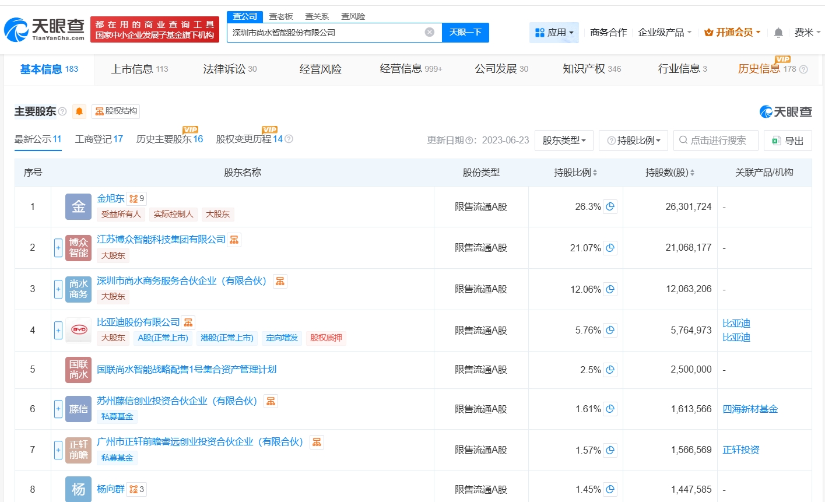View the pie chart for the 1.45% stake
Image resolution: width=825 pixels, height=502 pixels.
tap(610, 489)
